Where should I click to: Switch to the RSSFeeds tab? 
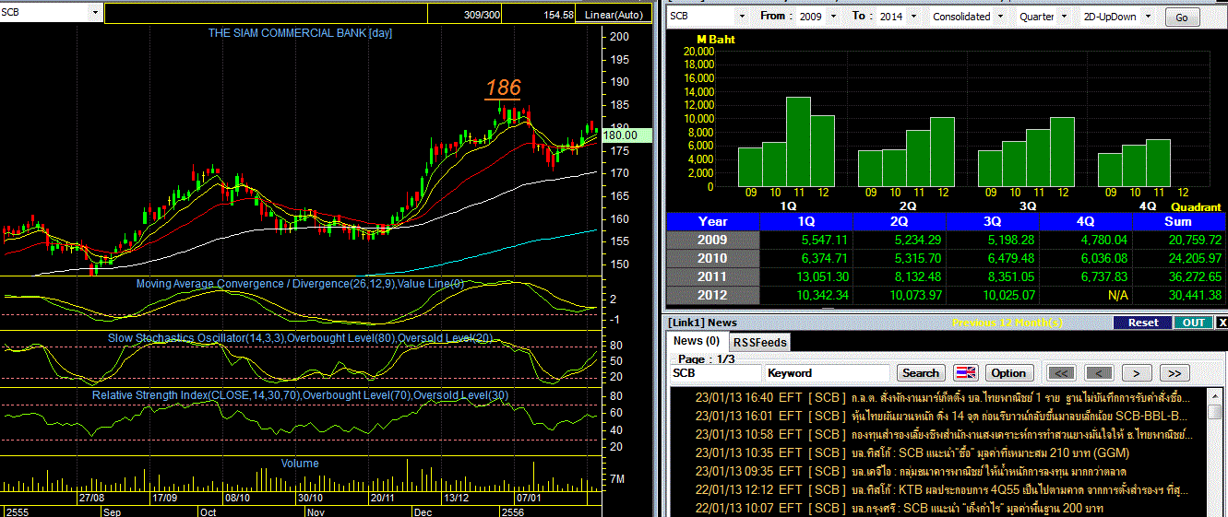tap(760, 342)
